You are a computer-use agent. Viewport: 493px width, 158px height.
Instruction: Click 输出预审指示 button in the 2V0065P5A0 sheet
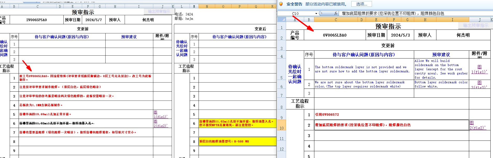pos(159,11)
